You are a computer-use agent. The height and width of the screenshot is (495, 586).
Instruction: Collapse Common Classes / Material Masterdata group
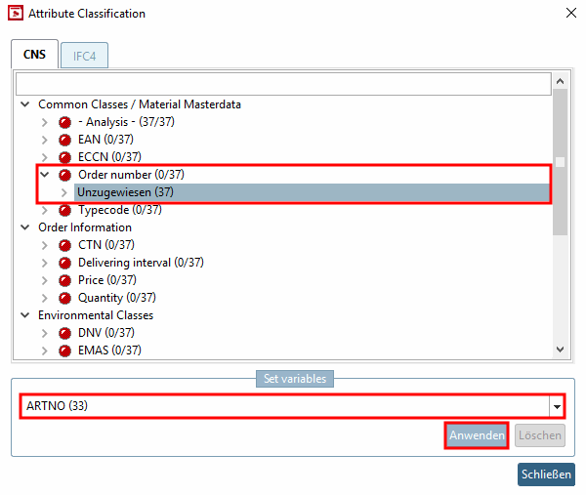click(x=24, y=104)
